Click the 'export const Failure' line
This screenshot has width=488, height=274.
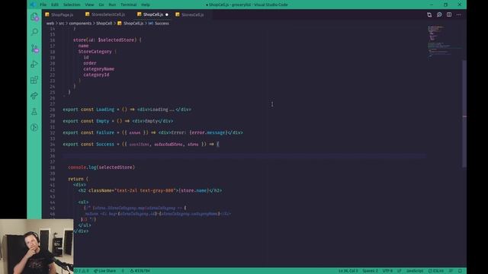point(152,132)
